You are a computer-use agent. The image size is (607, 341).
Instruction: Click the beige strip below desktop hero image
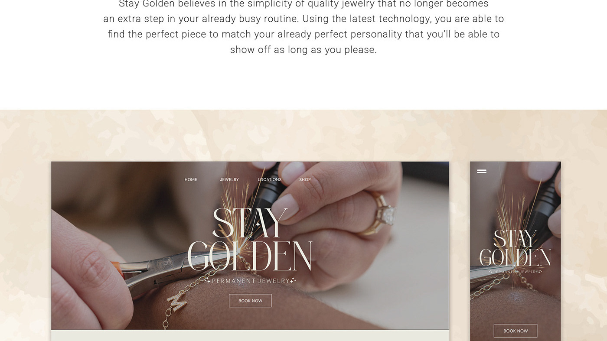tap(250, 335)
